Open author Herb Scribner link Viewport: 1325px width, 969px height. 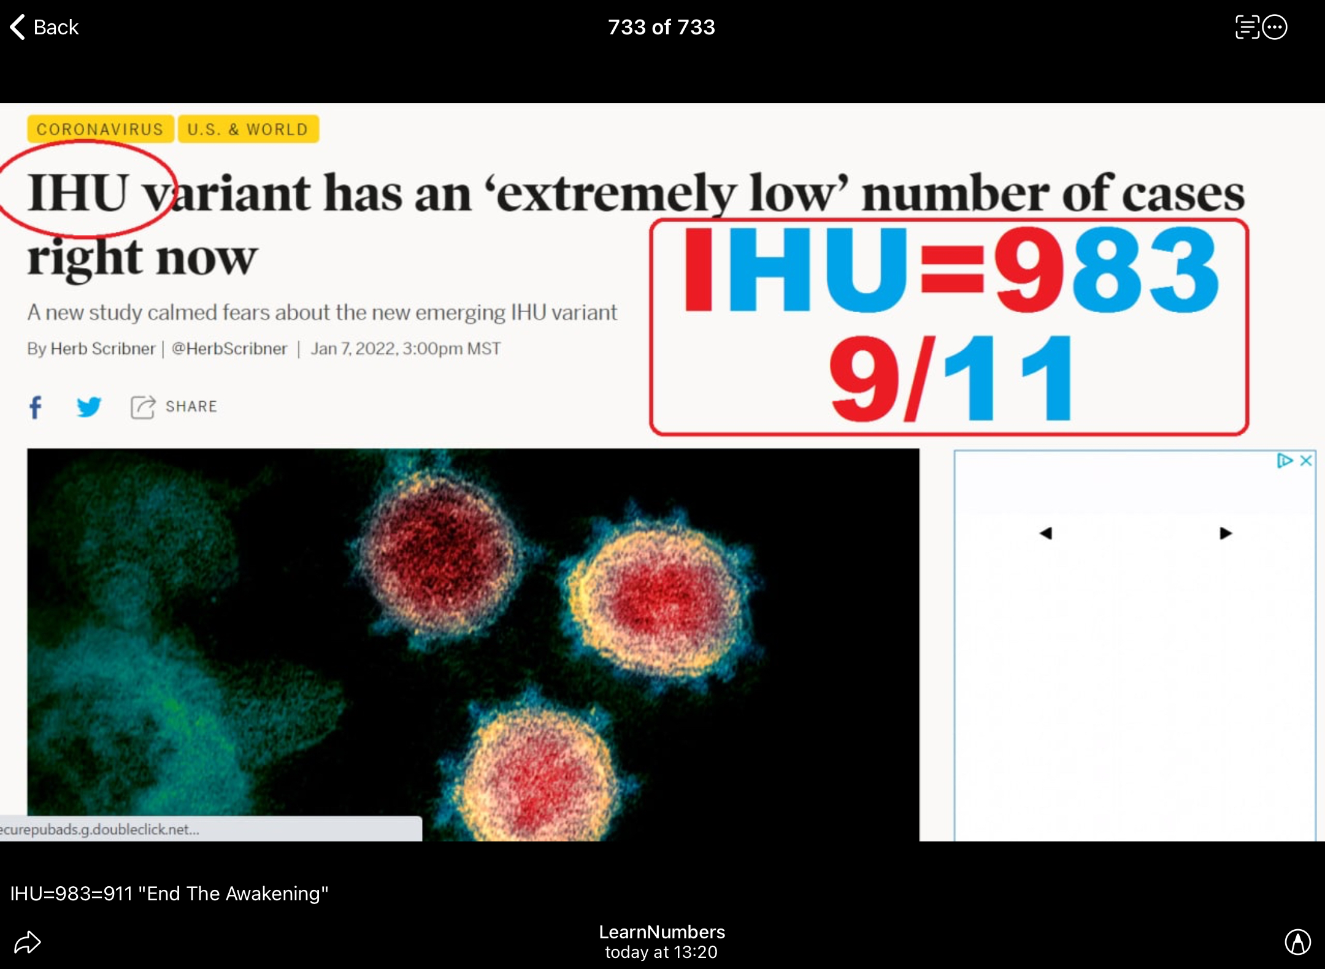point(102,349)
